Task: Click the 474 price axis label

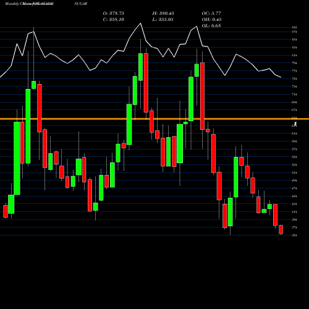Action: click(x=294, y=188)
